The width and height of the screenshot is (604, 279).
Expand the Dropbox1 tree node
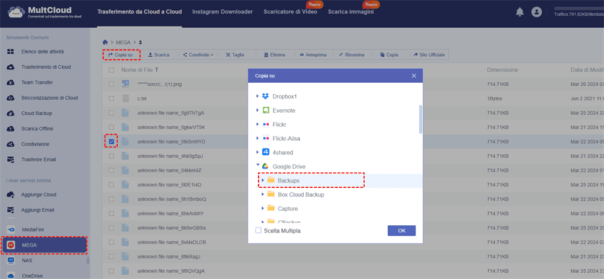point(257,97)
